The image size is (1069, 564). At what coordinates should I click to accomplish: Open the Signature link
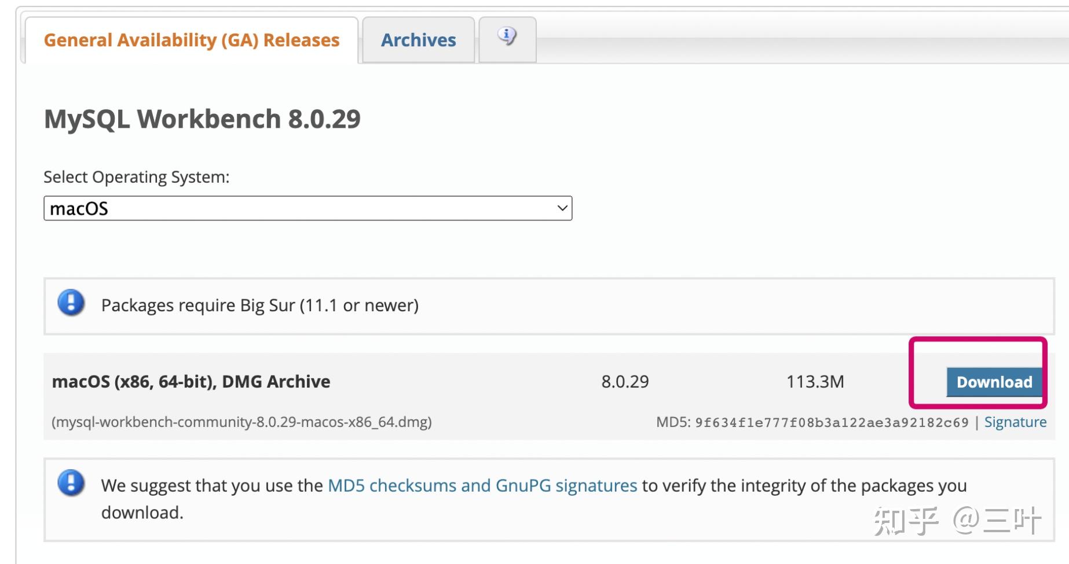[1015, 422]
